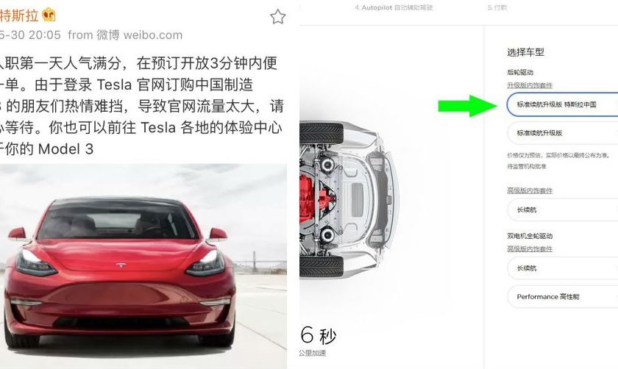The height and width of the screenshot is (369, 618).
Task: Select the second 标准续航升级版 option
Action: (x=562, y=133)
